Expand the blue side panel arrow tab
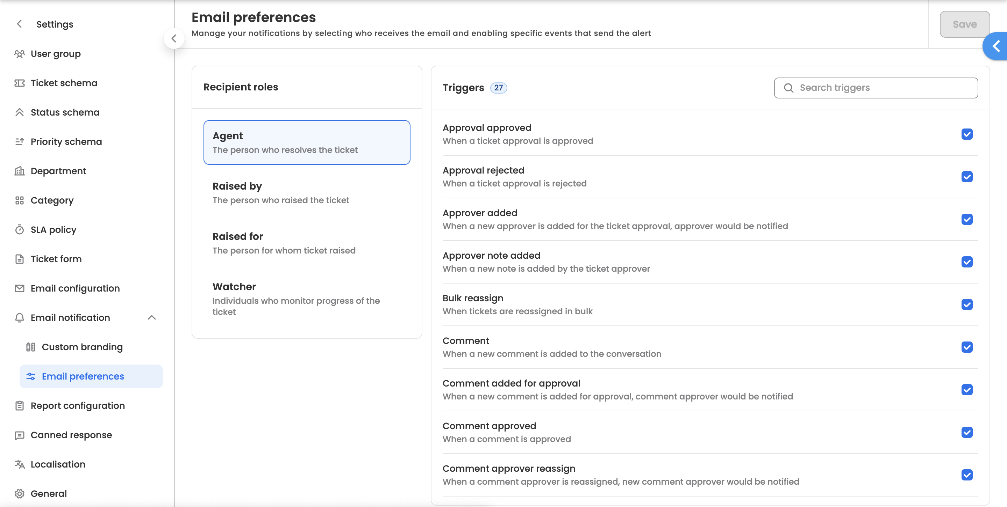 coord(996,46)
